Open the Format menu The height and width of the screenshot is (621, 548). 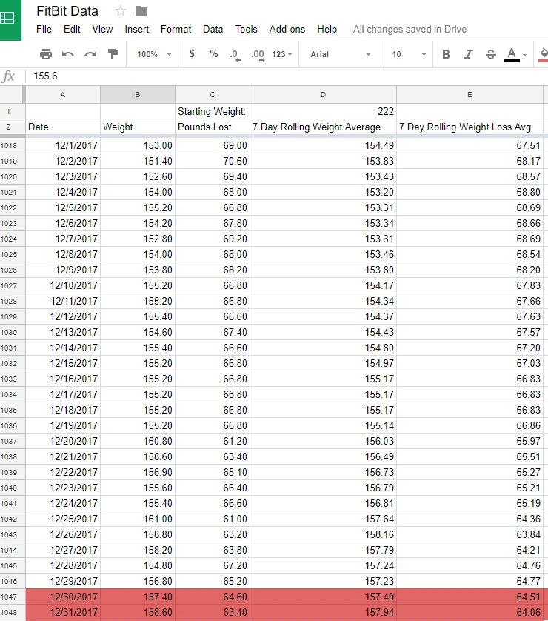coord(176,30)
